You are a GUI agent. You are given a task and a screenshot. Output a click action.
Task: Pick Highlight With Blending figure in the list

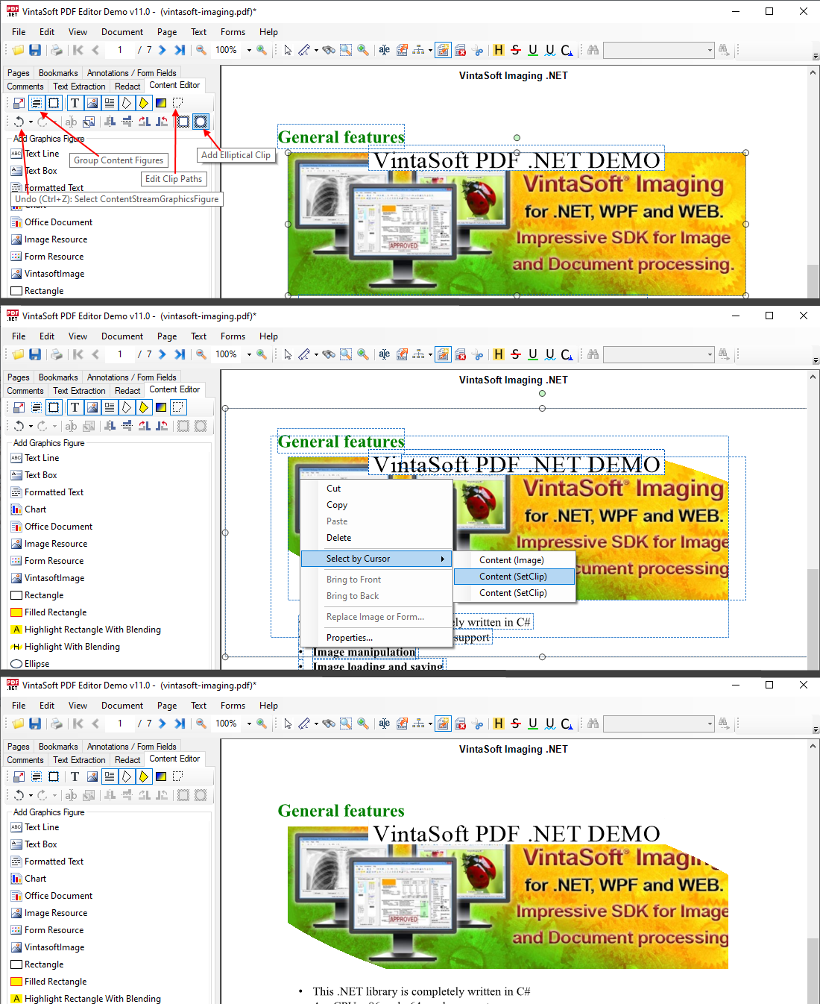72,647
